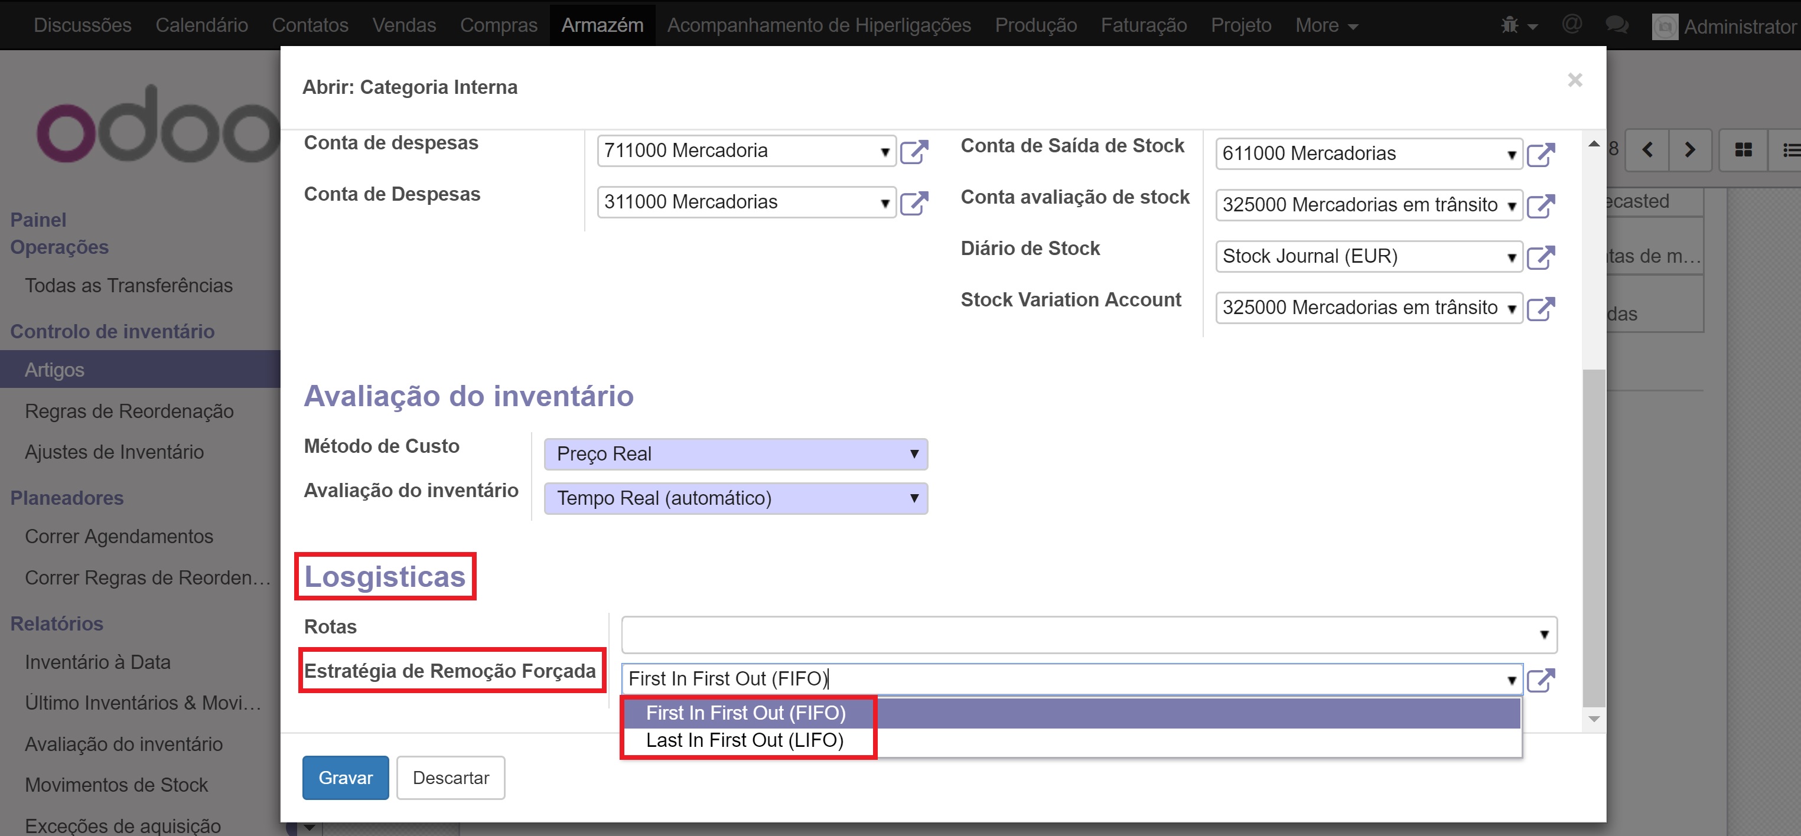Open external link for Stock Variation Account
This screenshot has height=836, width=1801.
point(1541,308)
